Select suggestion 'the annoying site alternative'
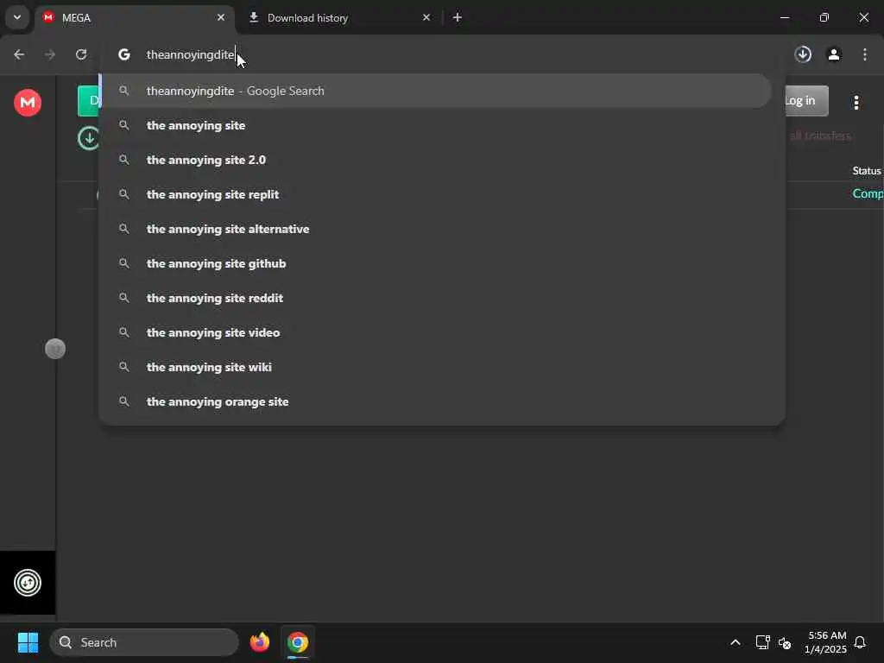 [435, 229]
